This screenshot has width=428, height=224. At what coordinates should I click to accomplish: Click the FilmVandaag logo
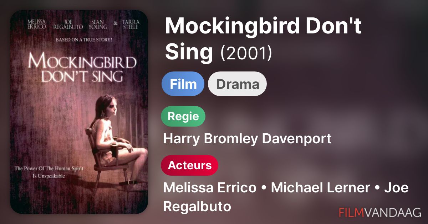[x=380, y=212]
